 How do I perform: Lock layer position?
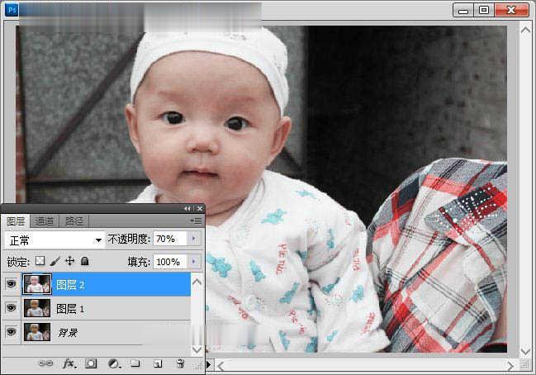pos(69,261)
